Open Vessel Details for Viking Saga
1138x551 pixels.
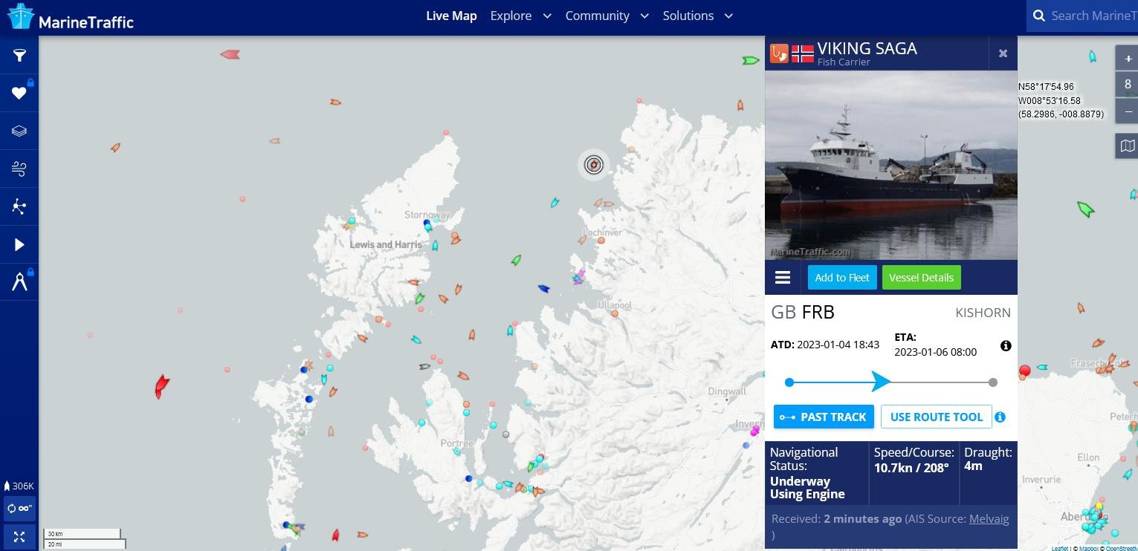921,278
